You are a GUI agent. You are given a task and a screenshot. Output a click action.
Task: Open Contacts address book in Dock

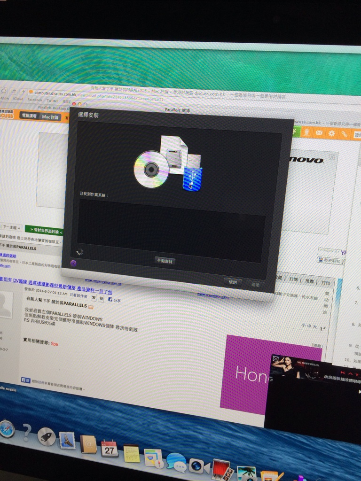tap(88, 444)
